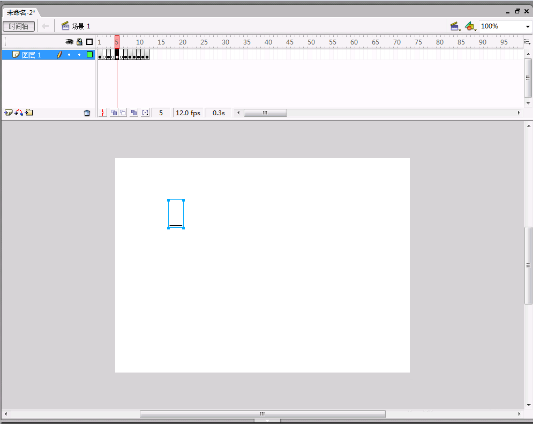Toggle the Onion Skin button
The width and height of the screenshot is (533, 424).
click(114, 113)
